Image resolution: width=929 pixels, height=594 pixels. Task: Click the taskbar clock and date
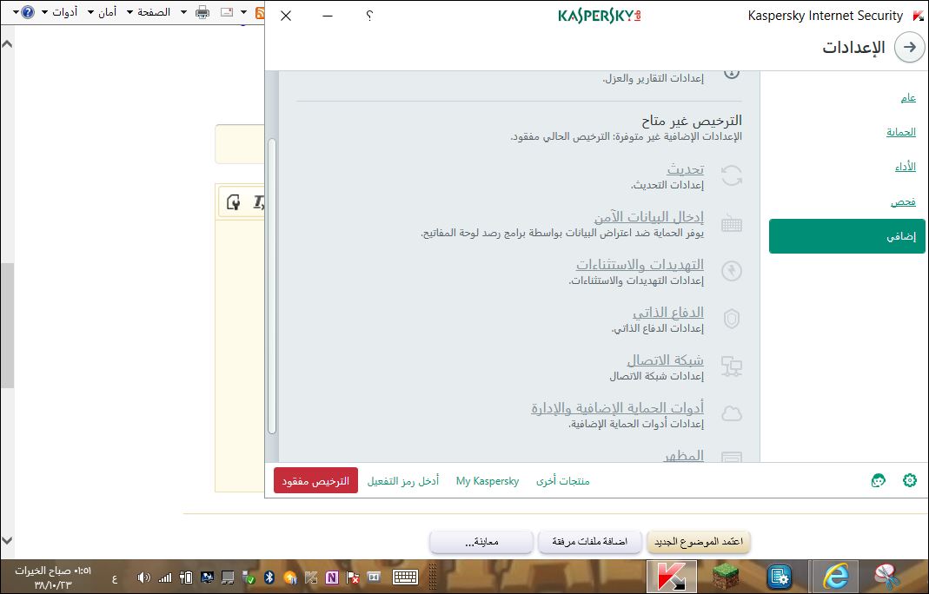tap(53, 577)
